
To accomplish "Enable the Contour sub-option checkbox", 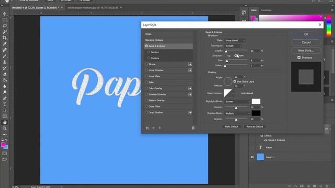I will [x=149, y=52].
